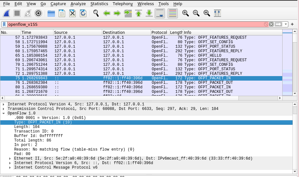The image size is (299, 177).
Task: Clear the display filter
Action: [271, 24]
